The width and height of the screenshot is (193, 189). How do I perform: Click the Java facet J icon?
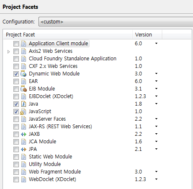[x=23, y=104]
